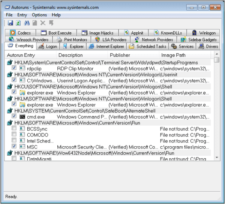Enable the Intel Sched entry checkbox
225x204 pixels.
click(14, 140)
